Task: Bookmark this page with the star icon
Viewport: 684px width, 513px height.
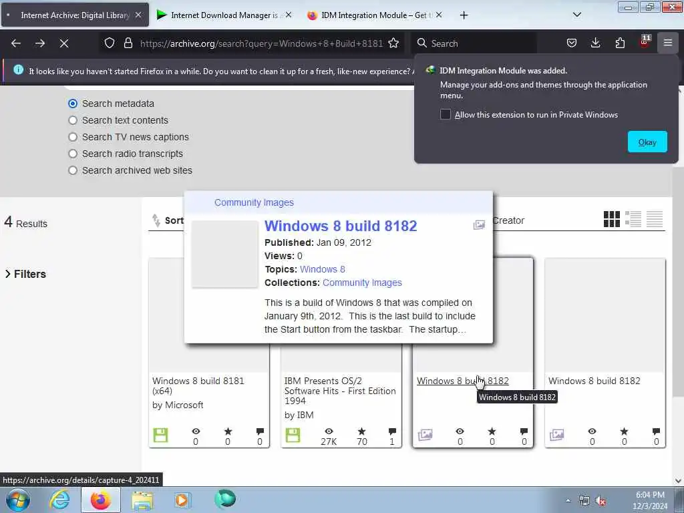Action: [x=393, y=43]
